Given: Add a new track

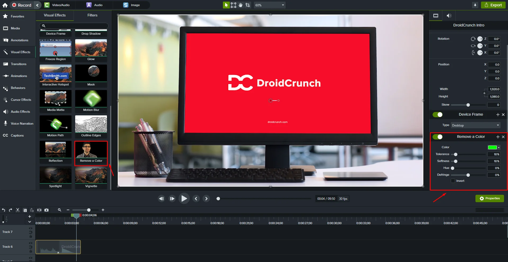Looking at the screenshot, I should pos(30,216).
